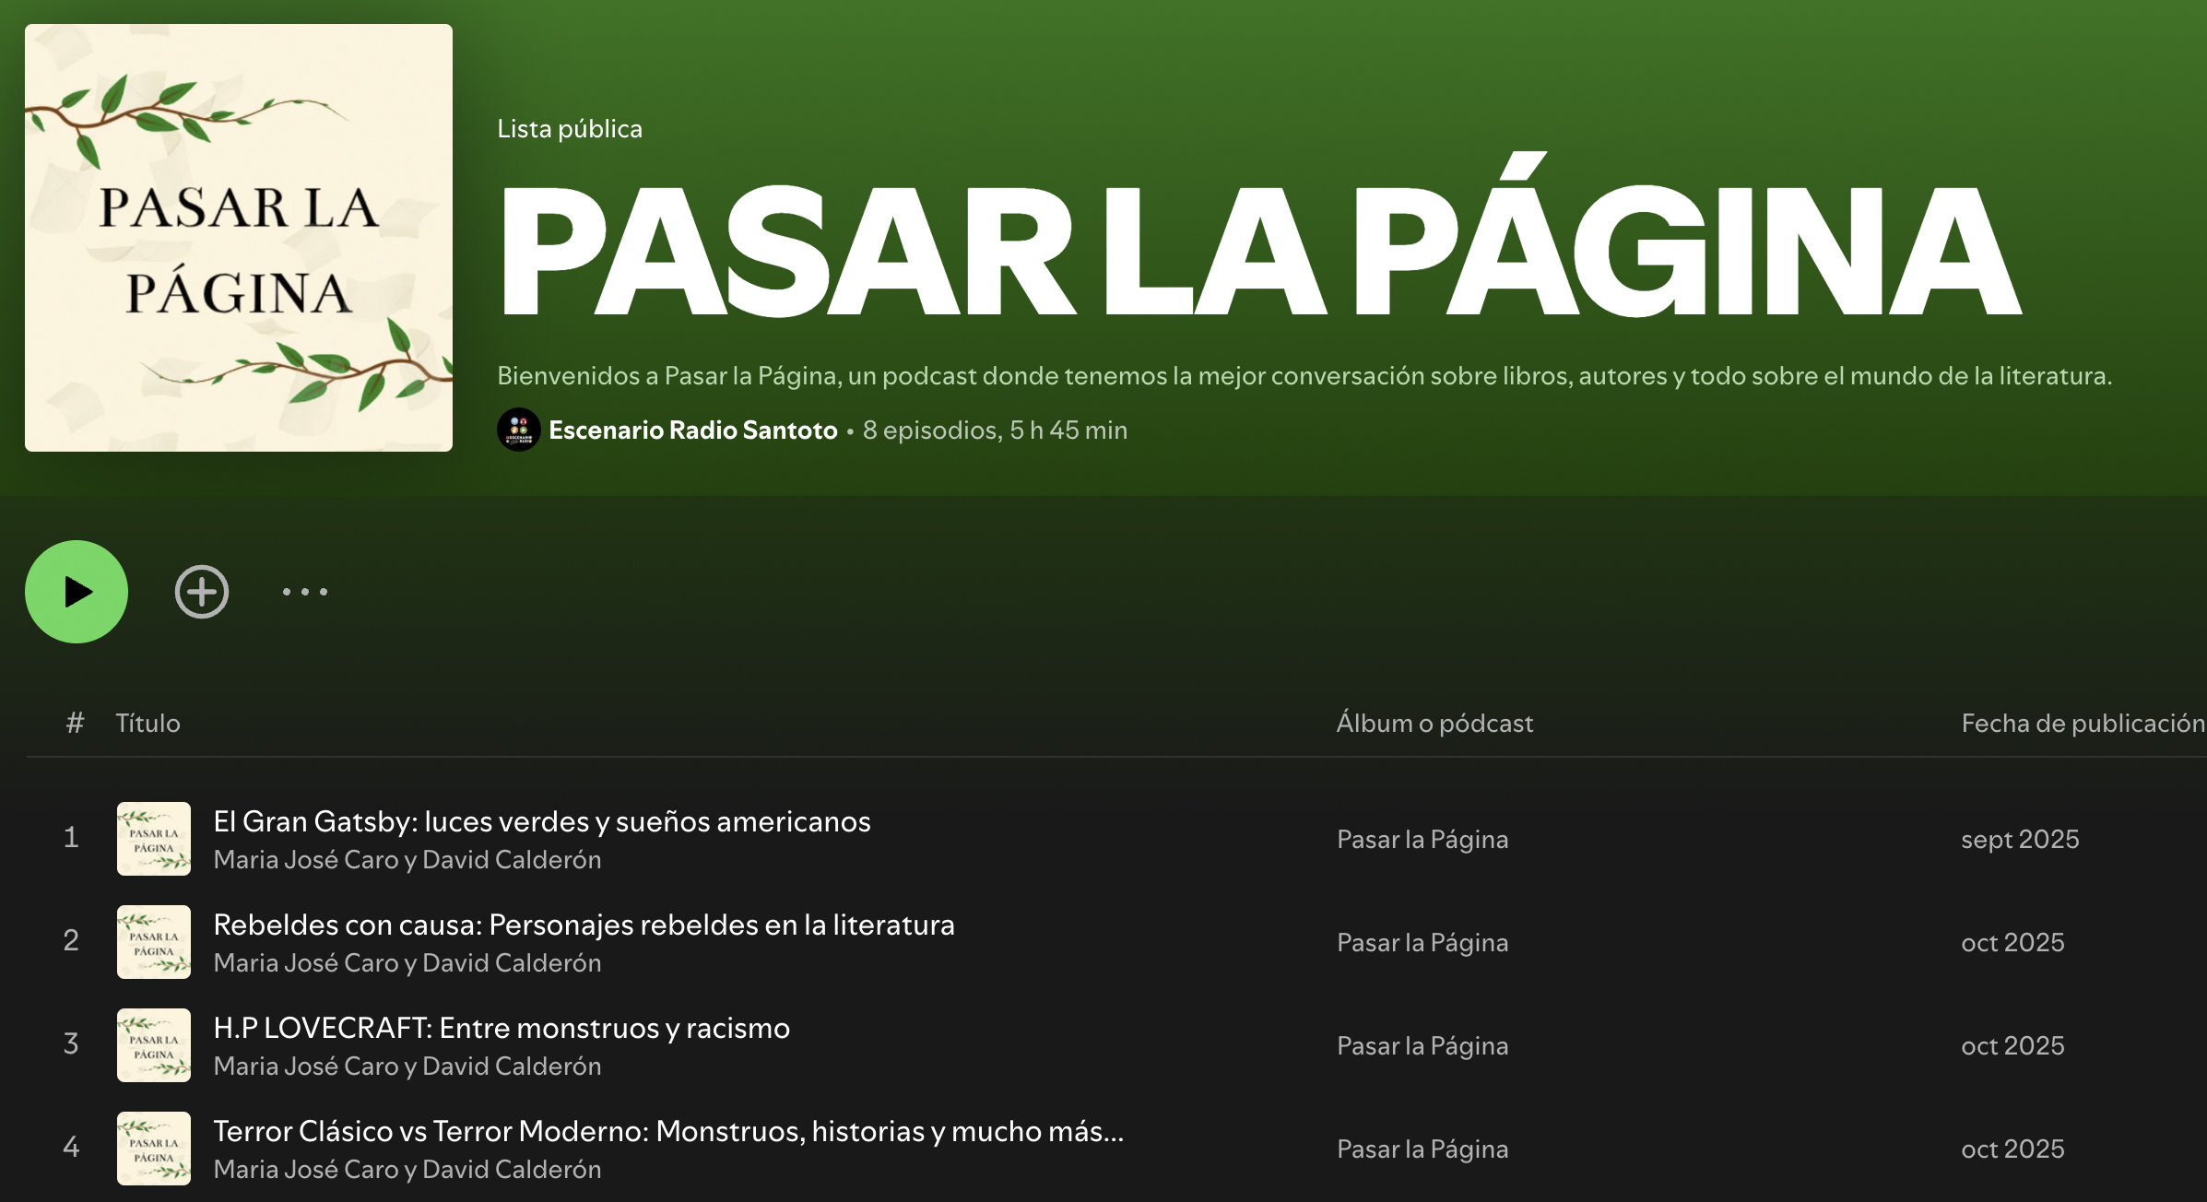Click the Álbum o pódcast column header
This screenshot has width=2207, height=1202.
(x=1435, y=724)
